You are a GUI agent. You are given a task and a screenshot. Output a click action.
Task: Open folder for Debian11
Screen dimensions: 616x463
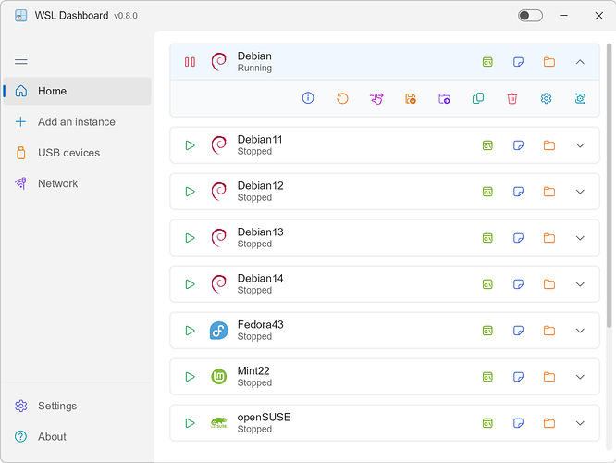(549, 145)
